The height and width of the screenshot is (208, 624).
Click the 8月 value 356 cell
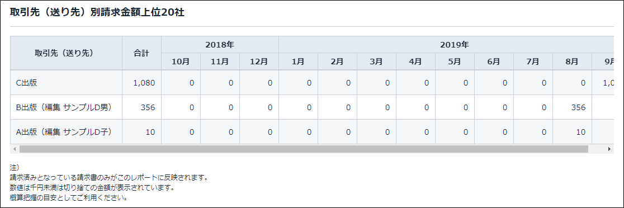pos(572,107)
